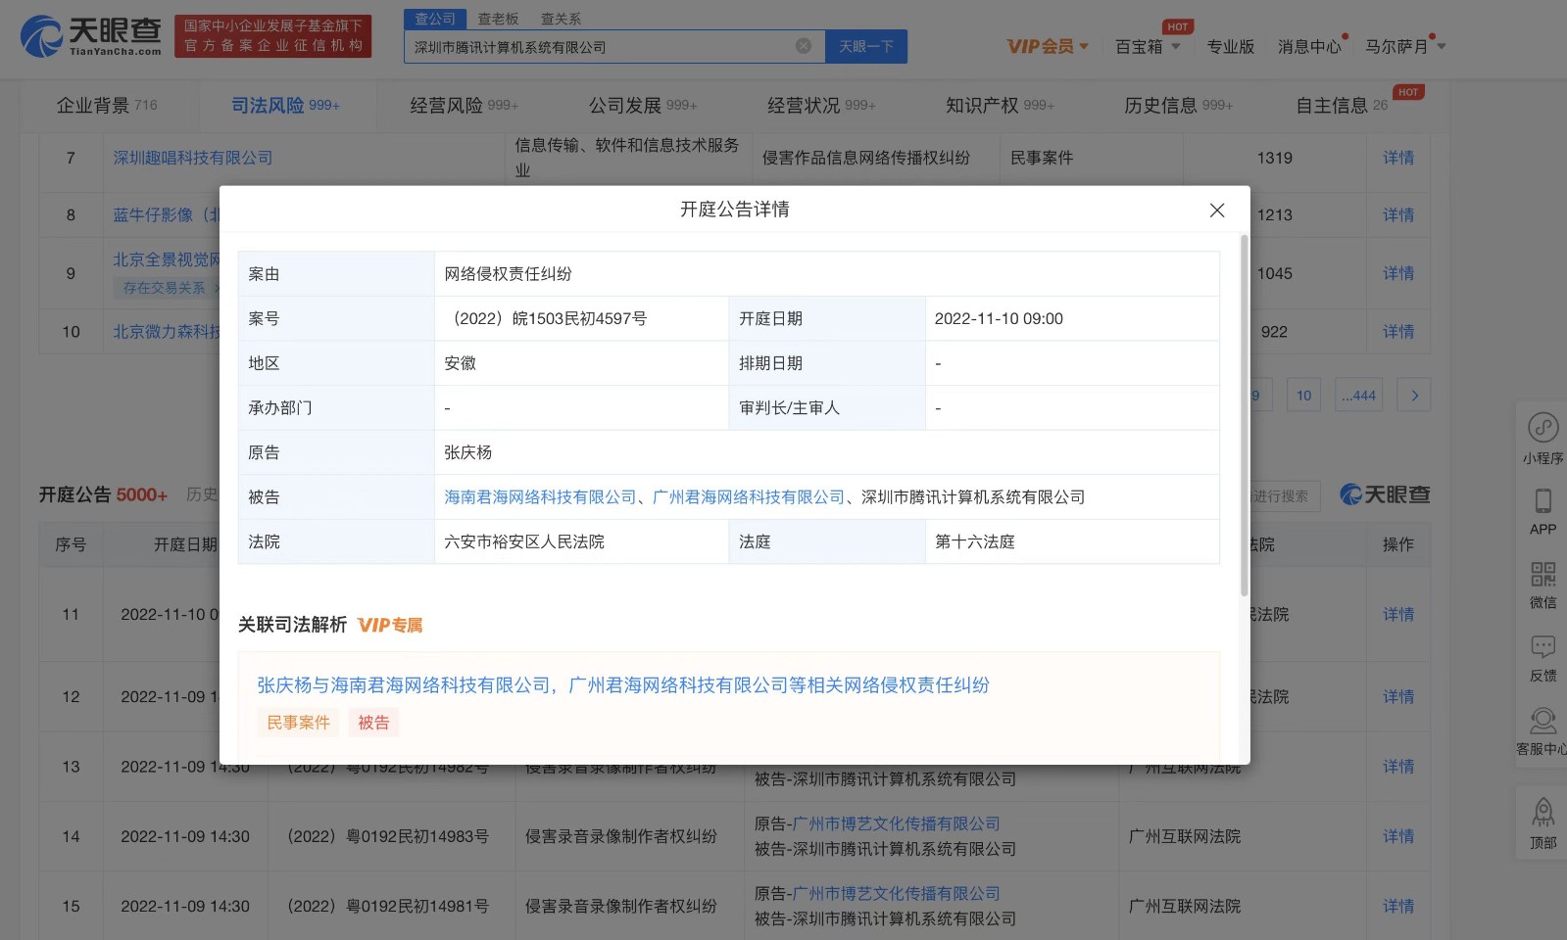Viewport: 1567px width, 940px height.
Task: Switch to the 经营状况 tab
Action: click(x=821, y=105)
